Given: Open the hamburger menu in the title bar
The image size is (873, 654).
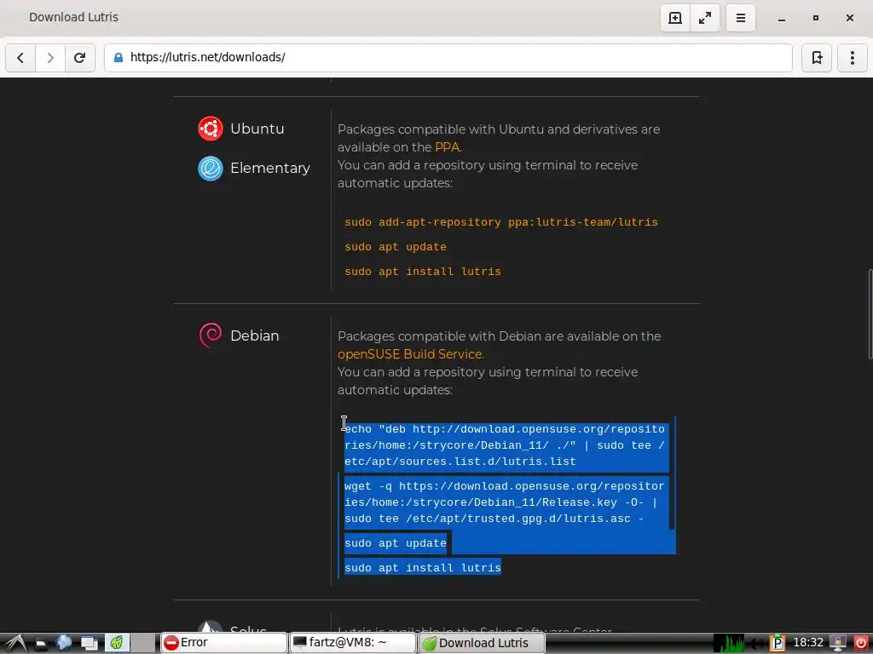Looking at the screenshot, I should [741, 19].
